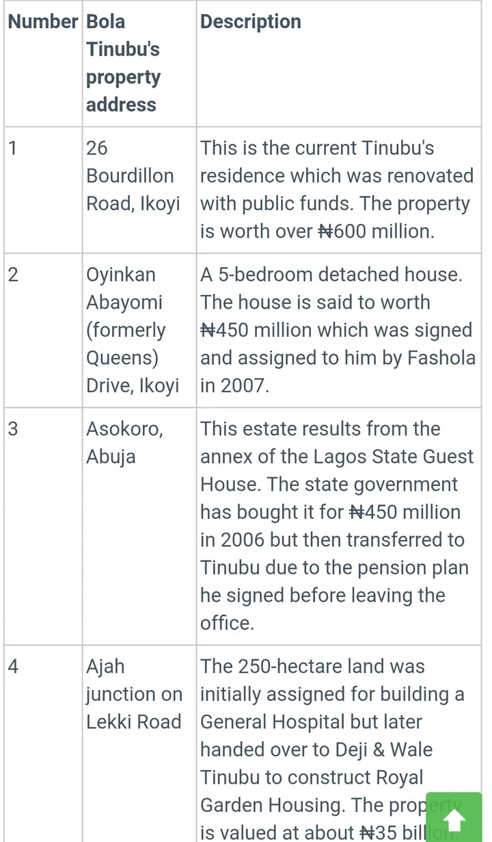Select the 5-bedroom detached house description
This screenshot has width=492, height=842.
tap(332, 275)
